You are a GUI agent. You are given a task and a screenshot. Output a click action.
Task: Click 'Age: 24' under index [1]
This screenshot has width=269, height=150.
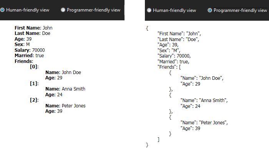coord(54,94)
